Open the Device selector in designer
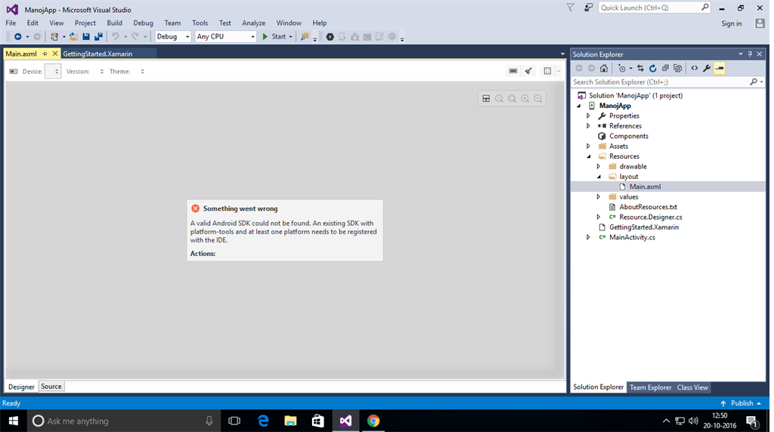 coord(53,71)
